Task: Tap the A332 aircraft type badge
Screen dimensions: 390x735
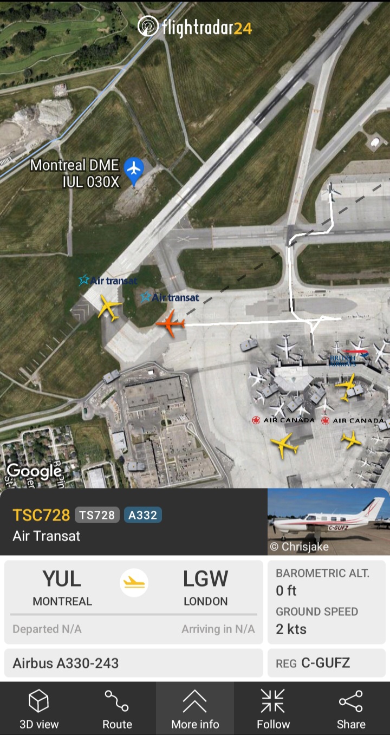Action: [143, 515]
